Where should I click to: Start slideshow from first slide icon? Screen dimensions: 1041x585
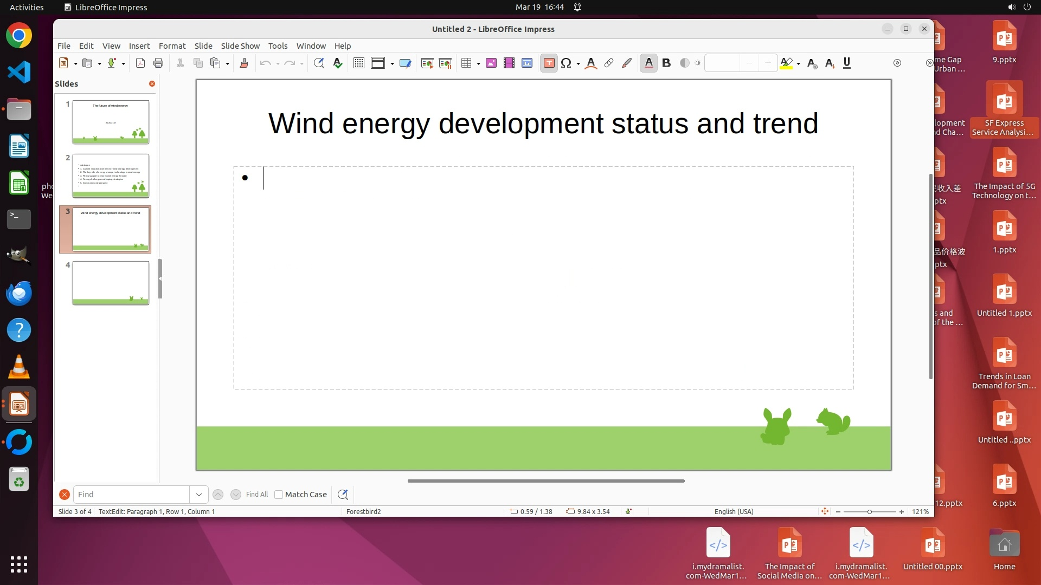click(427, 63)
